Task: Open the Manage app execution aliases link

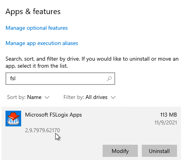Action: click(42, 43)
